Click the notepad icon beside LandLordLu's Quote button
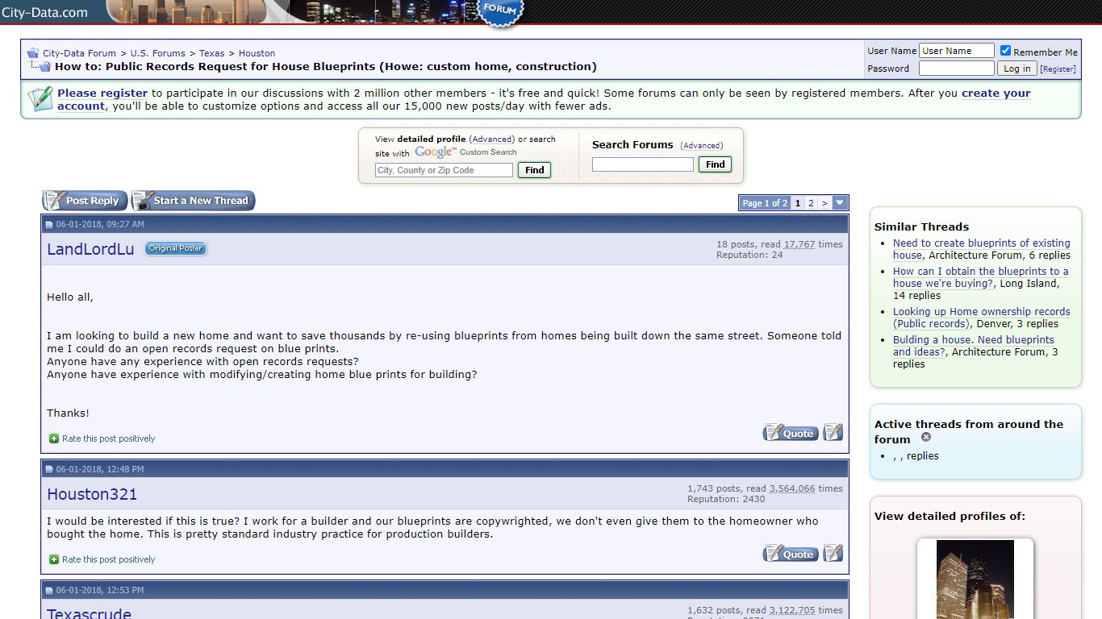The image size is (1102, 619). click(833, 433)
